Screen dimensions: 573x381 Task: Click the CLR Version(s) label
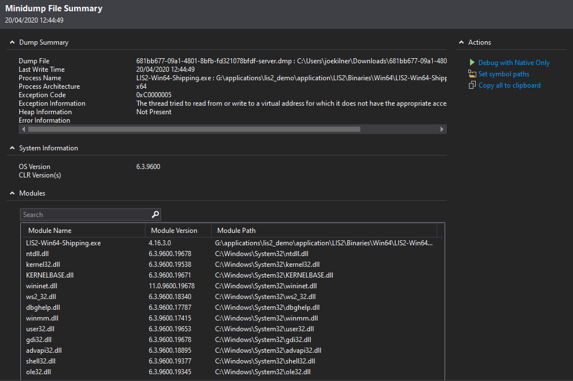tap(40, 175)
